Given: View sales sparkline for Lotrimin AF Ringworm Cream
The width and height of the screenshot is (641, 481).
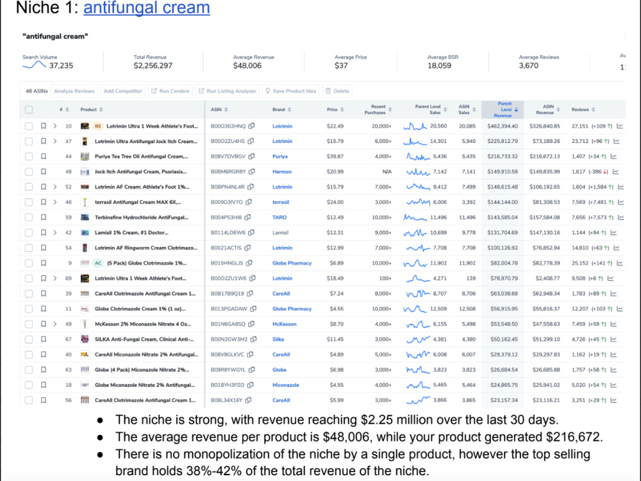Looking at the screenshot, I should coord(418,248).
